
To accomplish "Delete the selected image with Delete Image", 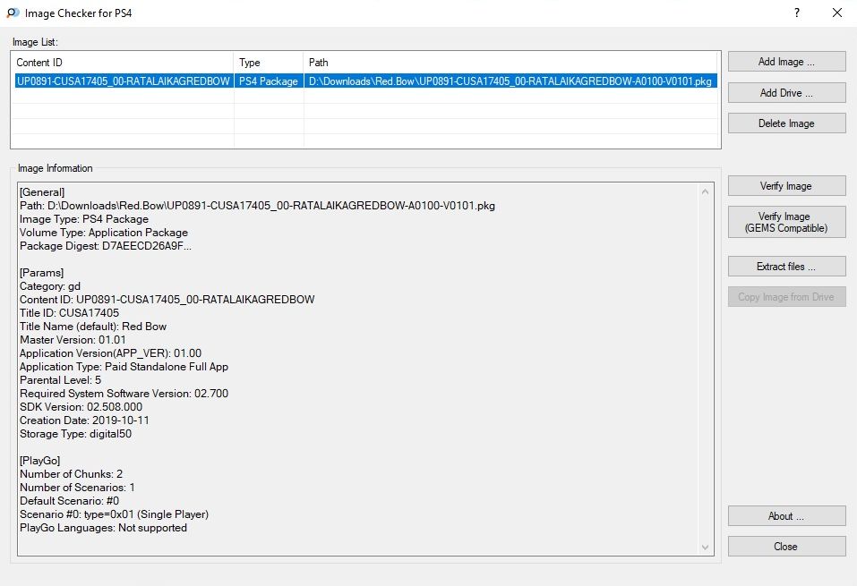I will pos(786,123).
